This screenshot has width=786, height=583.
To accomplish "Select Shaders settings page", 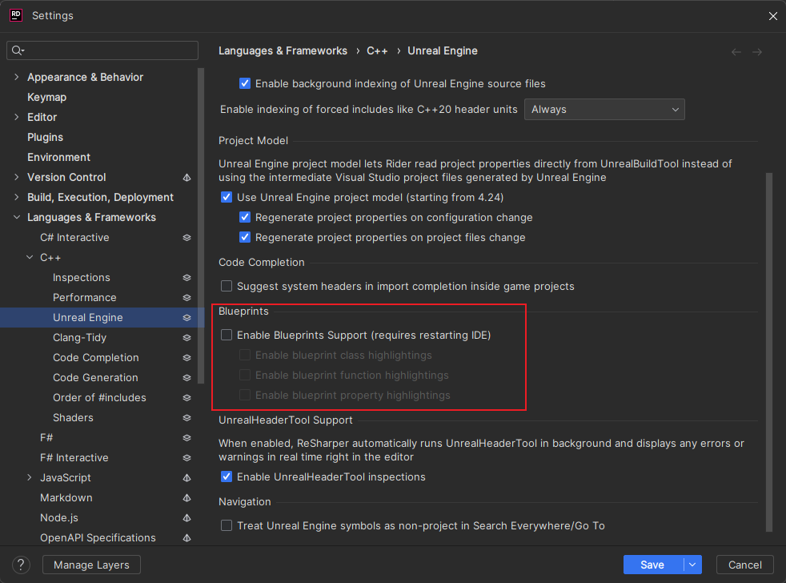I will click(73, 418).
